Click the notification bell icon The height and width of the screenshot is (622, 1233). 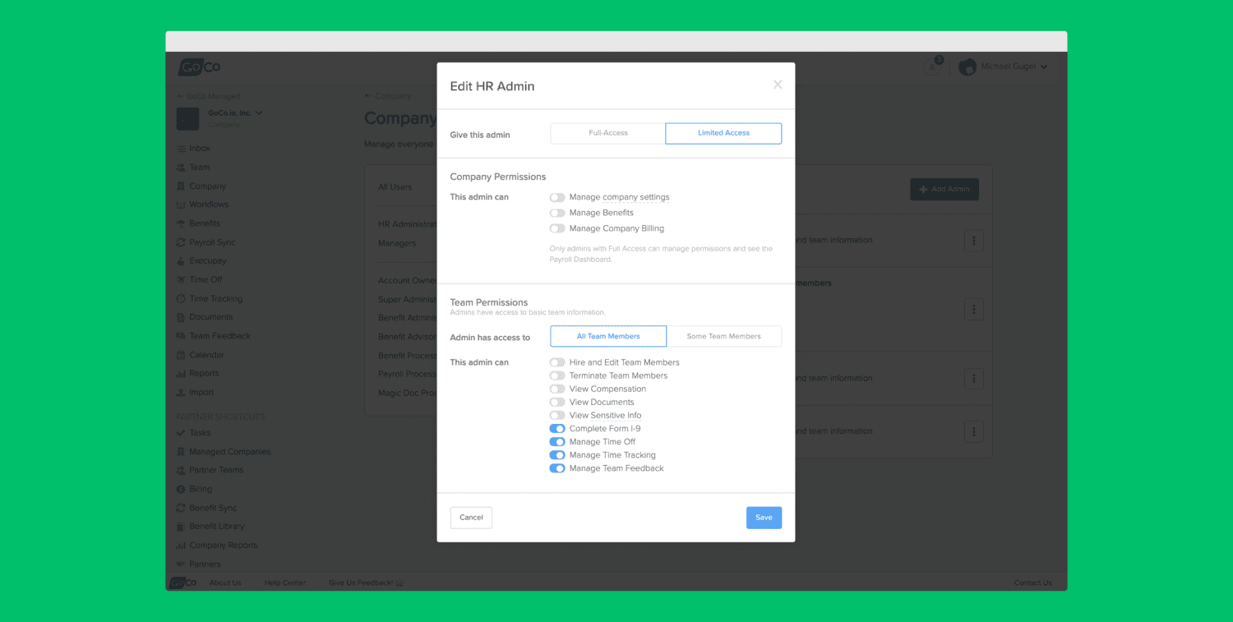pyautogui.click(x=932, y=67)
